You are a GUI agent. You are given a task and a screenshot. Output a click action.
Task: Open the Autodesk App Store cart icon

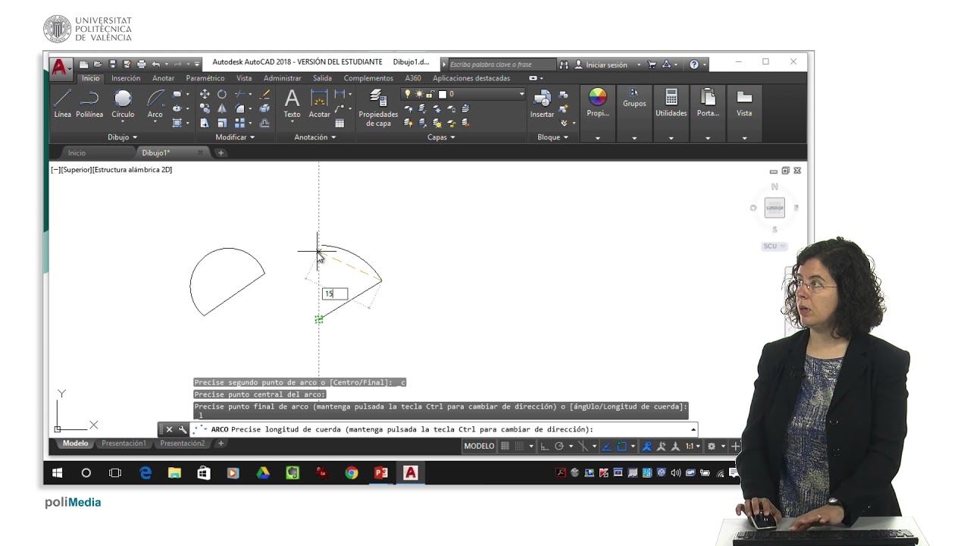click(652, 64)
